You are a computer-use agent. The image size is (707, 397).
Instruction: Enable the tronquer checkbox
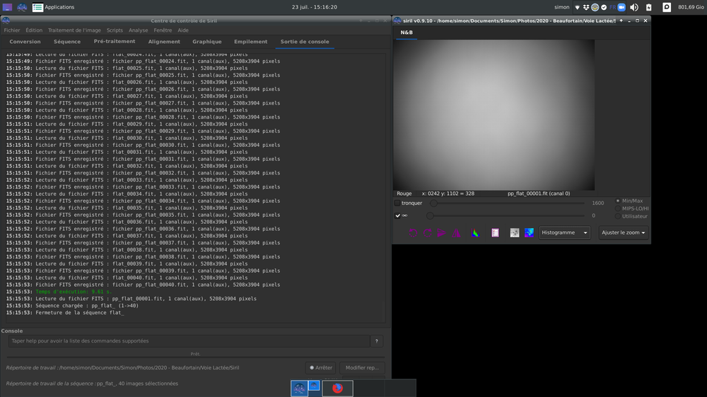pos(397,203)
